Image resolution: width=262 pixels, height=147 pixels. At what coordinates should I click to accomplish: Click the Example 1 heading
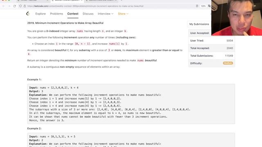click(x=34, y=80)
